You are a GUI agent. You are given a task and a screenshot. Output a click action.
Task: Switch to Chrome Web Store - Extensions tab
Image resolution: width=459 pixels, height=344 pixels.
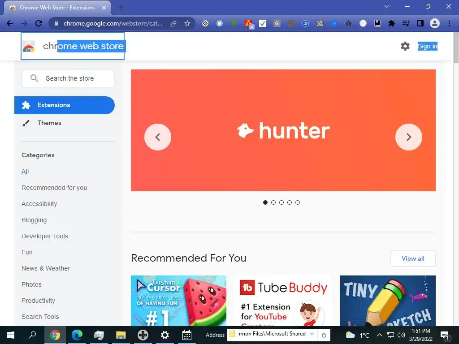point(57,8)
